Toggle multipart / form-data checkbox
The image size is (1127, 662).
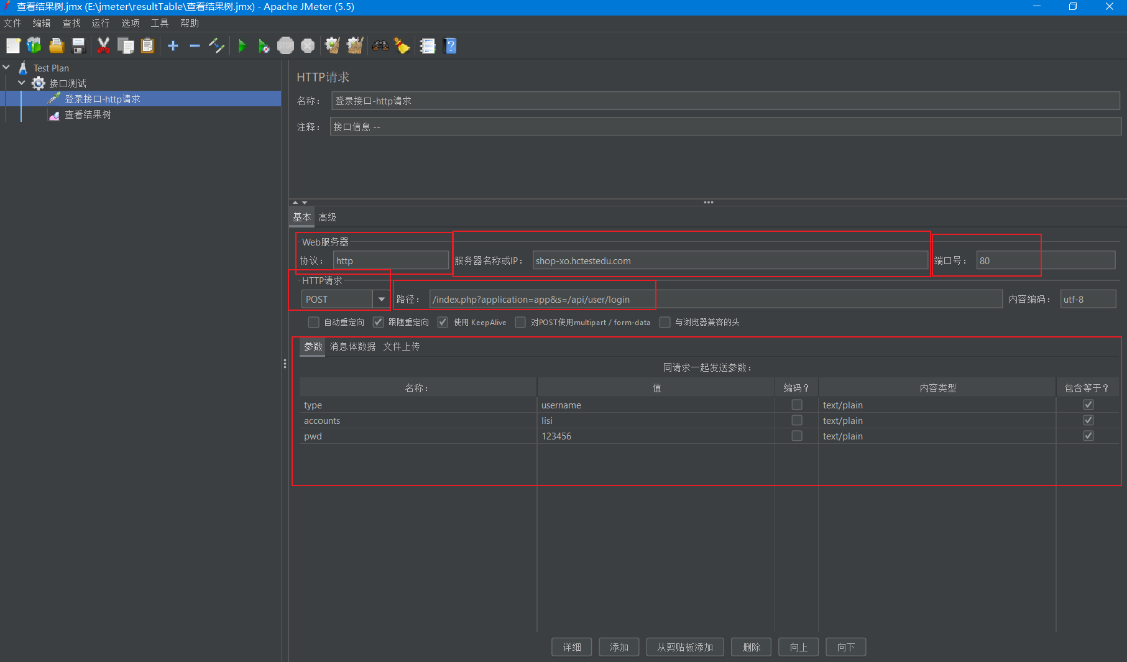[x=520, y=322]
